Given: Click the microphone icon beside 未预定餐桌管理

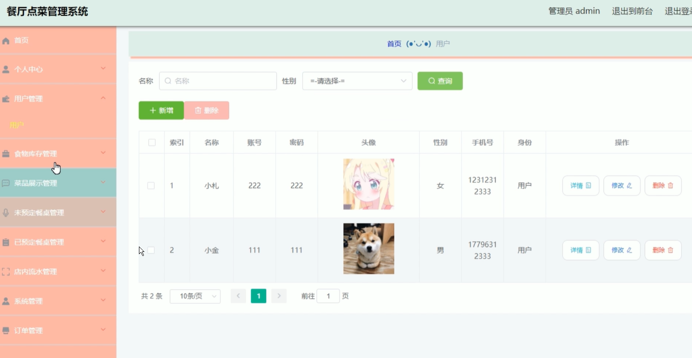Looking at the screenshot, I should coord(6,213).
